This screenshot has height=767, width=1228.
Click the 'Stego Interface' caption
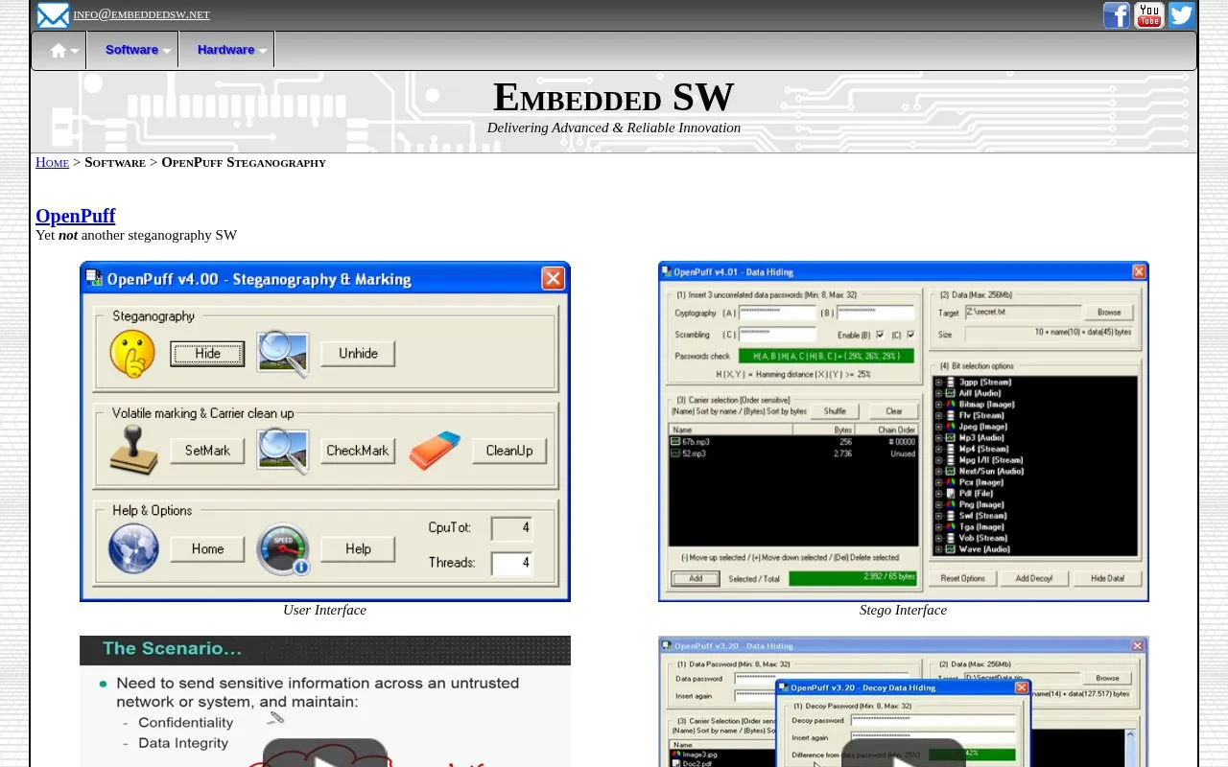click(903, 610)
